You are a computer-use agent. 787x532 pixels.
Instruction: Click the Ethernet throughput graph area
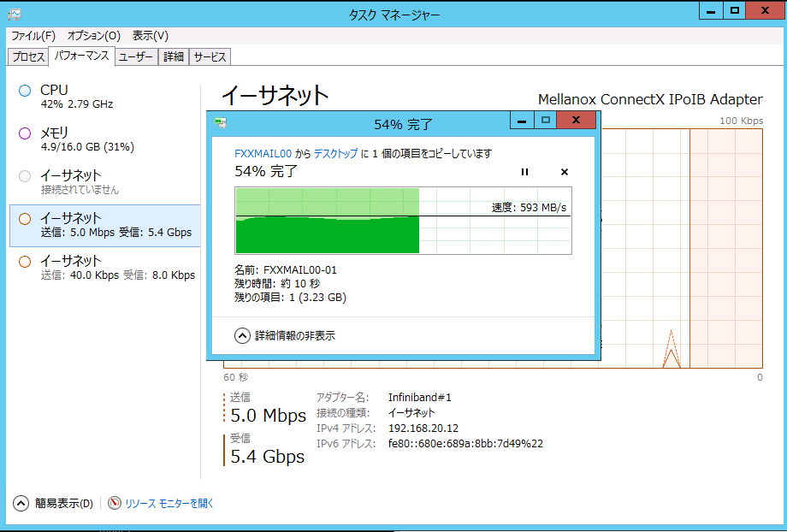(682, 248)
